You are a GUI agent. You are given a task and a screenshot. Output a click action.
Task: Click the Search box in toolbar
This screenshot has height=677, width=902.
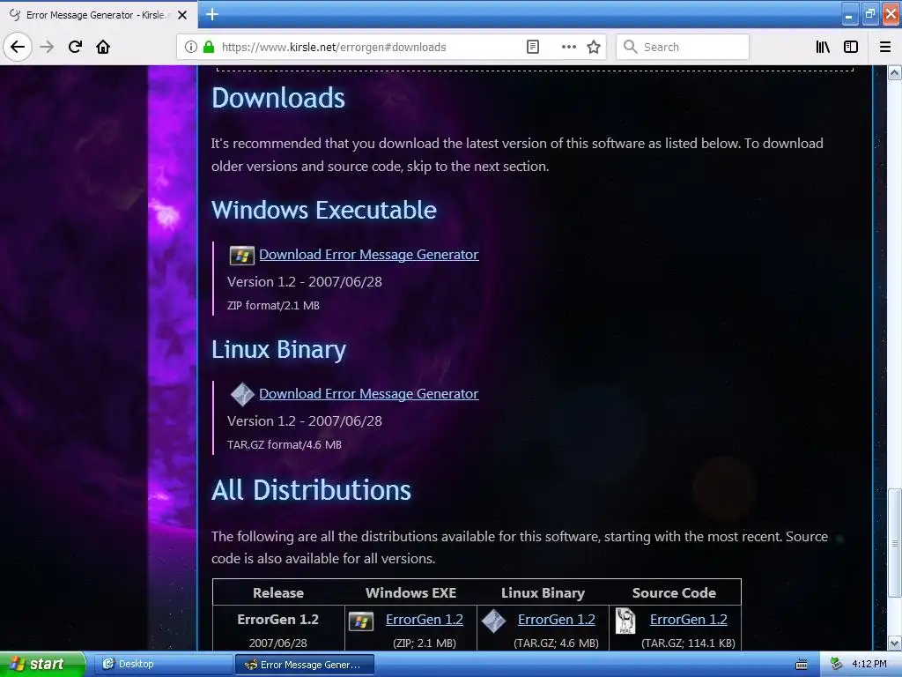[683, 47]
